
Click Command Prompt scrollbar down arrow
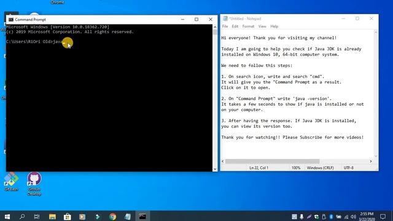215,169
